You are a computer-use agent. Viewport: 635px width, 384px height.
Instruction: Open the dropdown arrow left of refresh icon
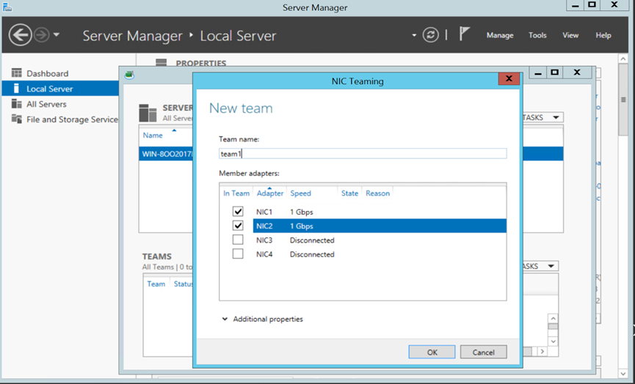click(x=414, y=35)
